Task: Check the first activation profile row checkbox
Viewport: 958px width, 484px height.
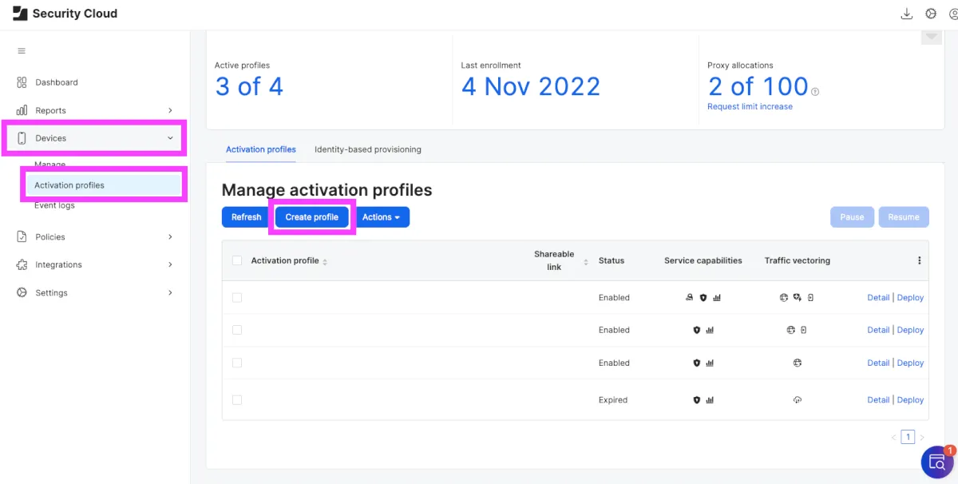Action: [x=236, y=297]
